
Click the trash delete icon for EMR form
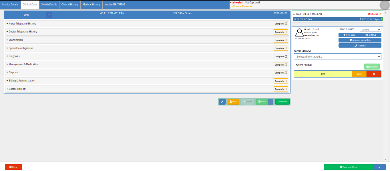(x=374, y=74)
